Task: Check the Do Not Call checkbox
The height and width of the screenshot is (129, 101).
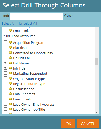Action: tap(5, 58)
